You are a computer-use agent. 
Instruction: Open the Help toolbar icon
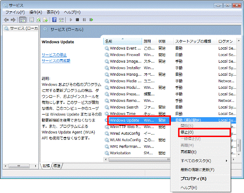[54, 20]
